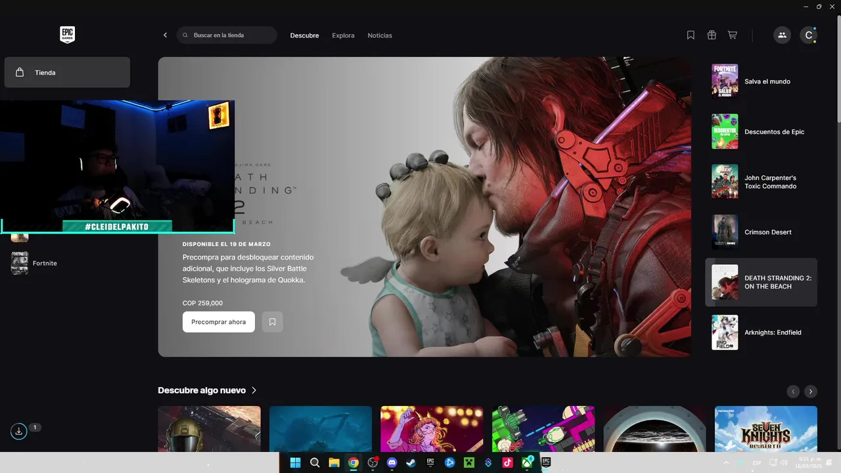Viewport: 841px width, 473px height.
Task: Click the Death Stranding 2 hero banner
Action: click(424, 207)
